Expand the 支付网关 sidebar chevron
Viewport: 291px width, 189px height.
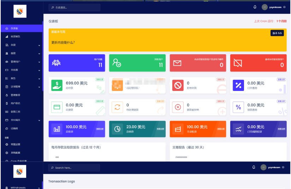pyautogui.click(x=39, y=121)
